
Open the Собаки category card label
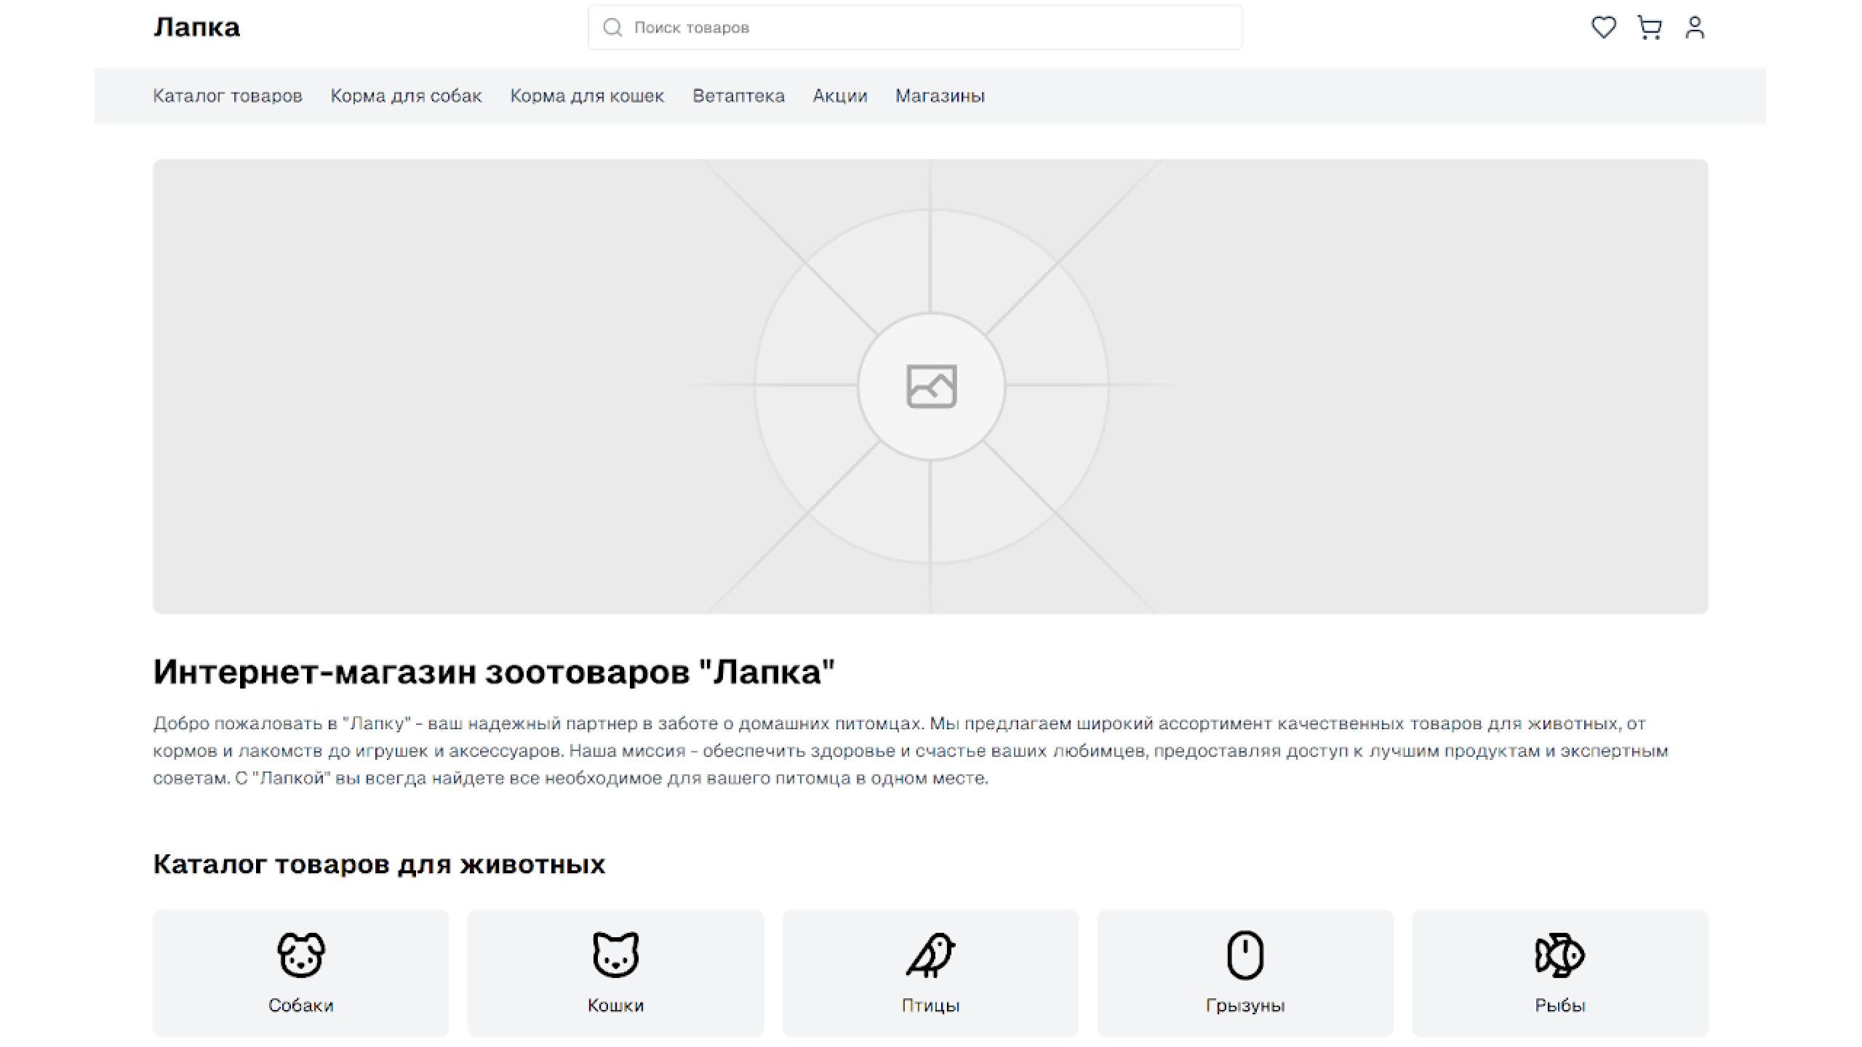tap(300, 1006)
